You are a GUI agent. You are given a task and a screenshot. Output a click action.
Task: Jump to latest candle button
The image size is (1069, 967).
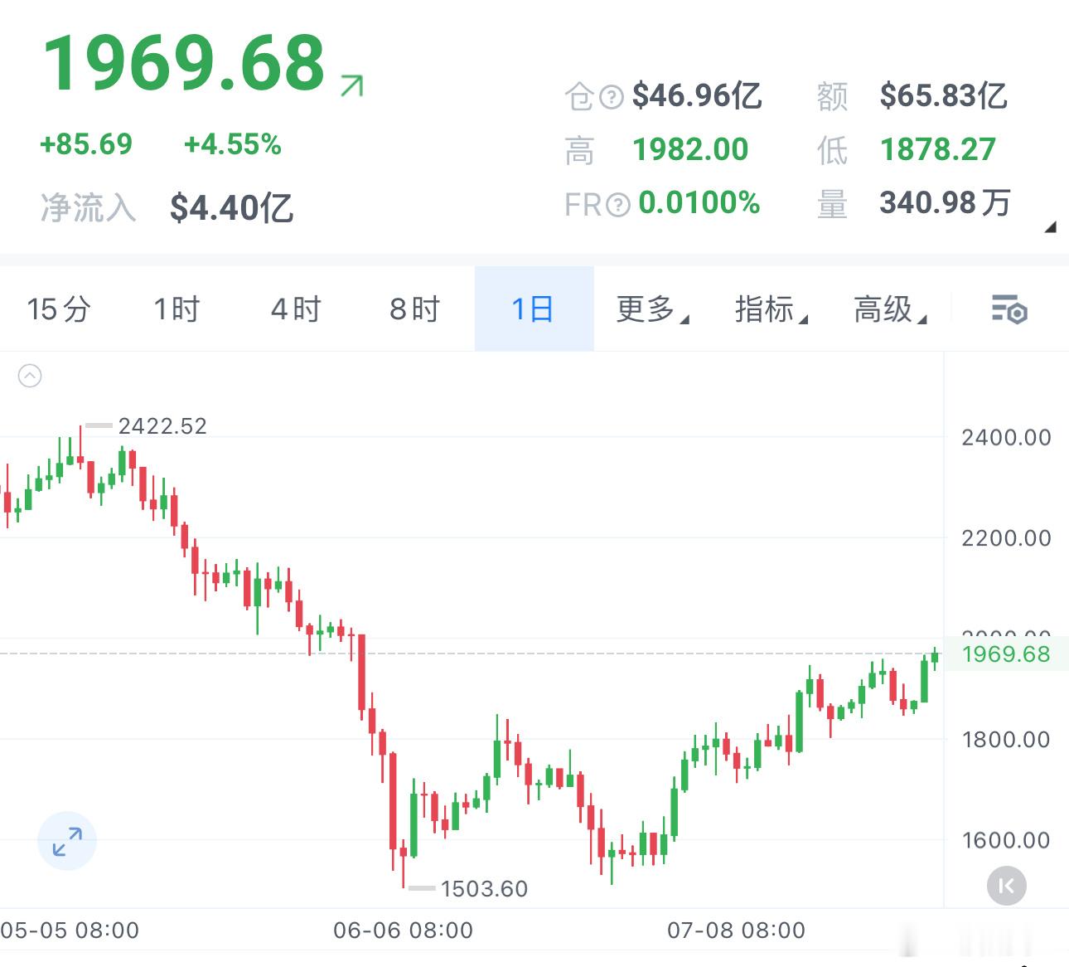click(x=1007, y=887)
